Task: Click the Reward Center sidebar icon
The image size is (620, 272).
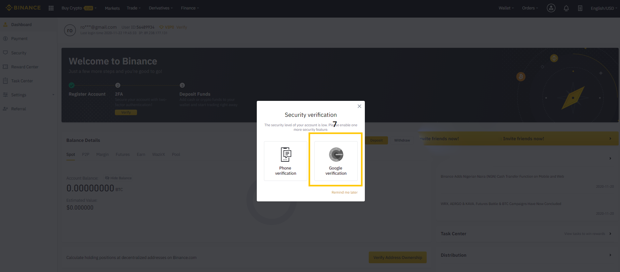Action: pyautogui.click(x=5, y=67)
